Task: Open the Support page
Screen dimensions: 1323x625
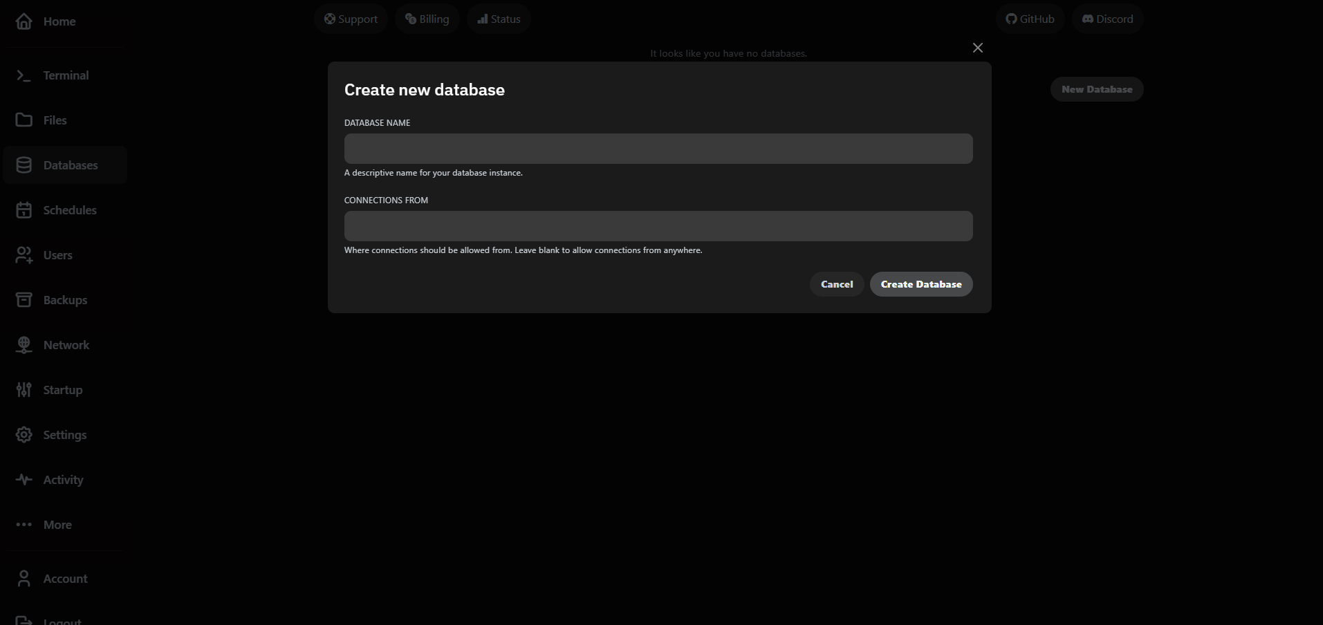Action: (x=351, y=19)
